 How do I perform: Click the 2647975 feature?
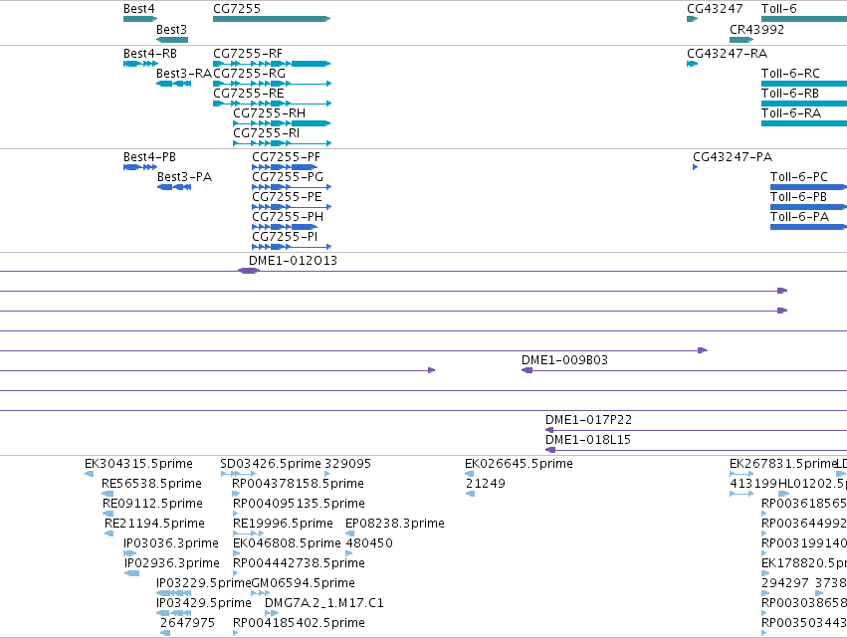click(165, 633)
